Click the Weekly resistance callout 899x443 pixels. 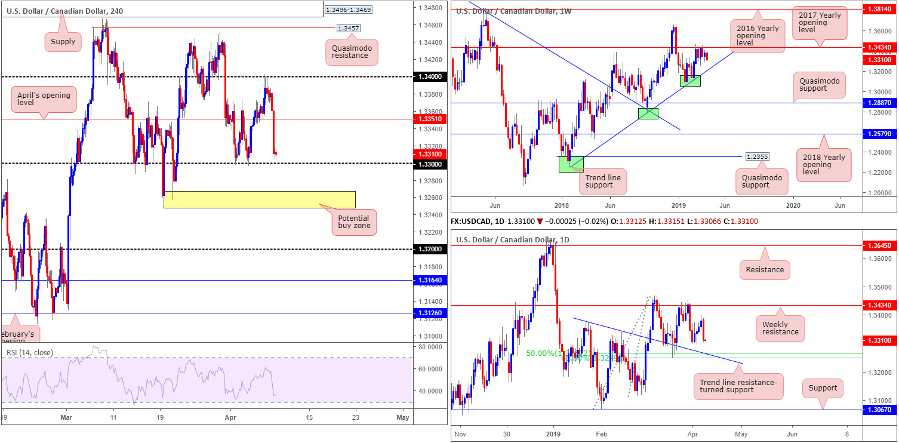(781, 328)
